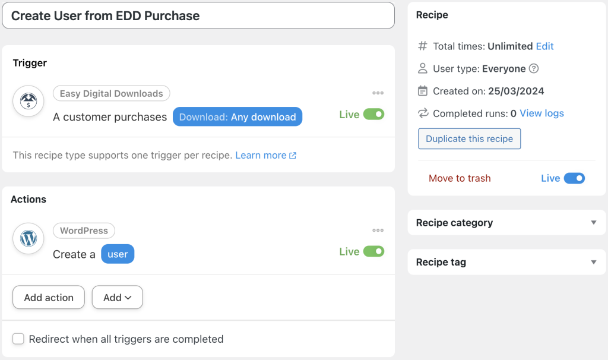Open the trigger's three-dot options menu
608x360 pixels.
pos(378,93)
